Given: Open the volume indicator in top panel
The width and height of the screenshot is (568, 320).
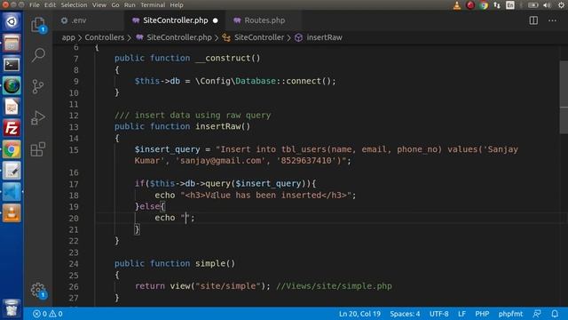Looking at the screenshot, I should pos(548,5).
